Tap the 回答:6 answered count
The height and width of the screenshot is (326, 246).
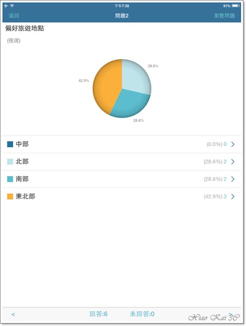point(98,314)
